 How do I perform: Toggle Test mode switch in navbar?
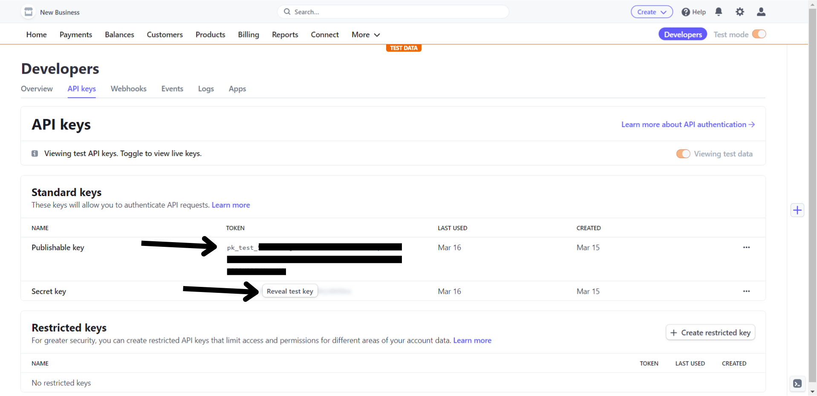pos(759,34)
